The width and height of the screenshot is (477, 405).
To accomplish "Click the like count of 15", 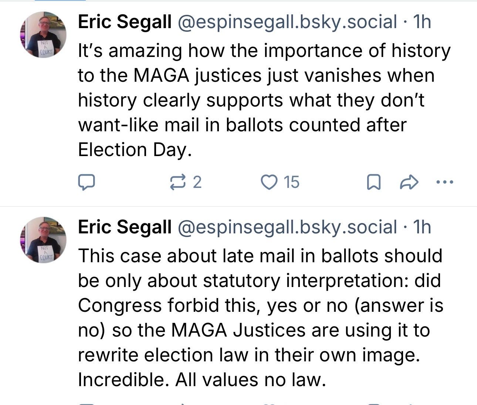I will pyautogui.click(x=291, y=182).
